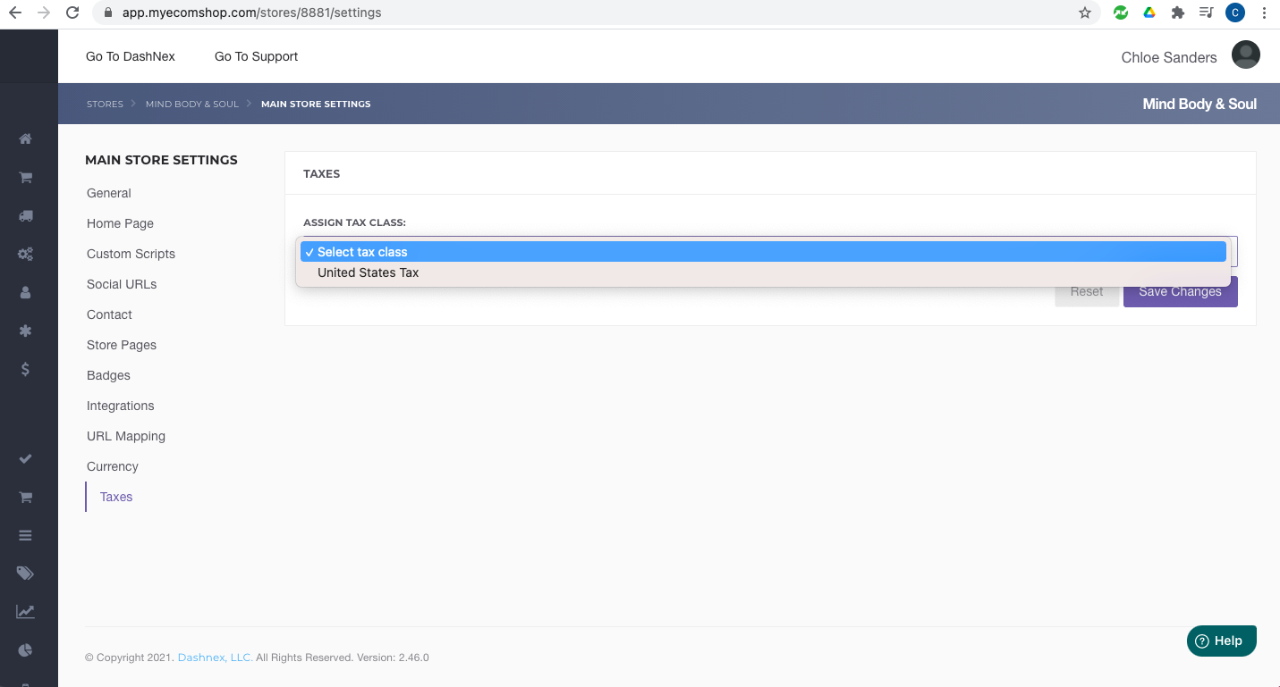
Task: Open the puzzle piece Extensions menu
Action: (1177, 13)
